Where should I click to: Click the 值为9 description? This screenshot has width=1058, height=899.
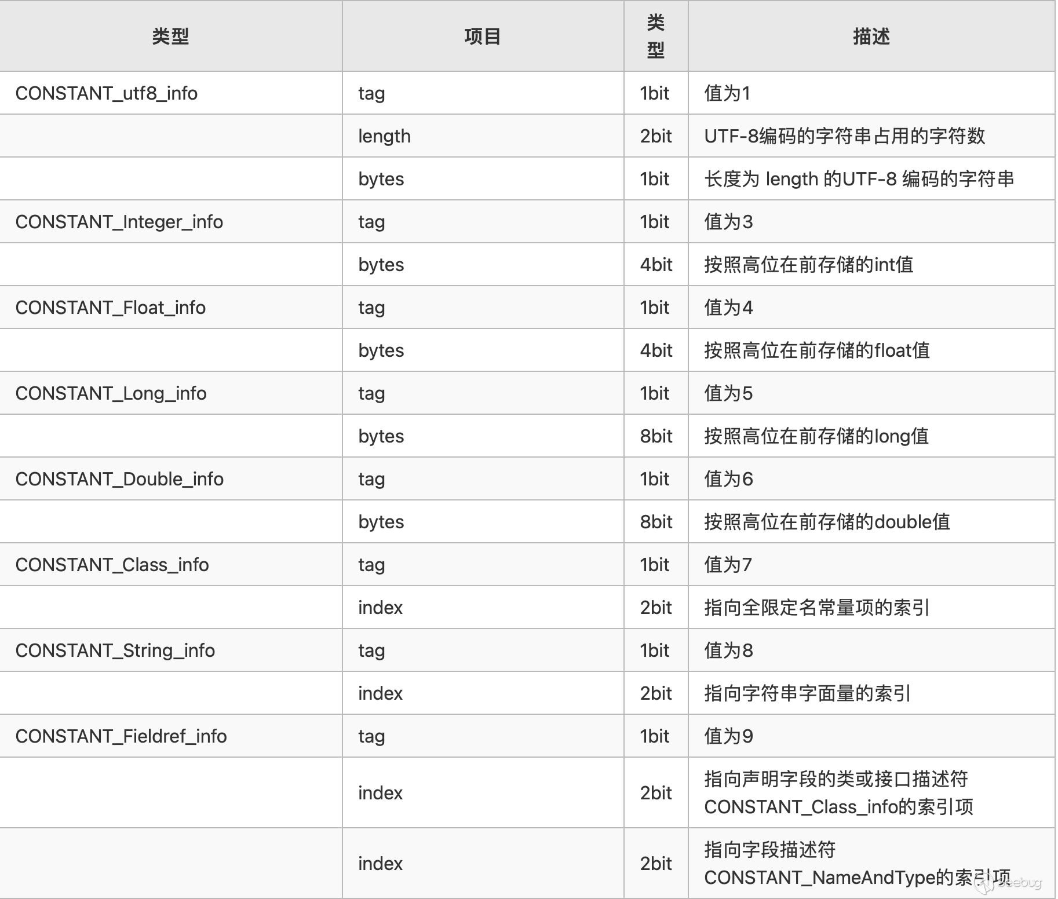[x=728, y=736]
